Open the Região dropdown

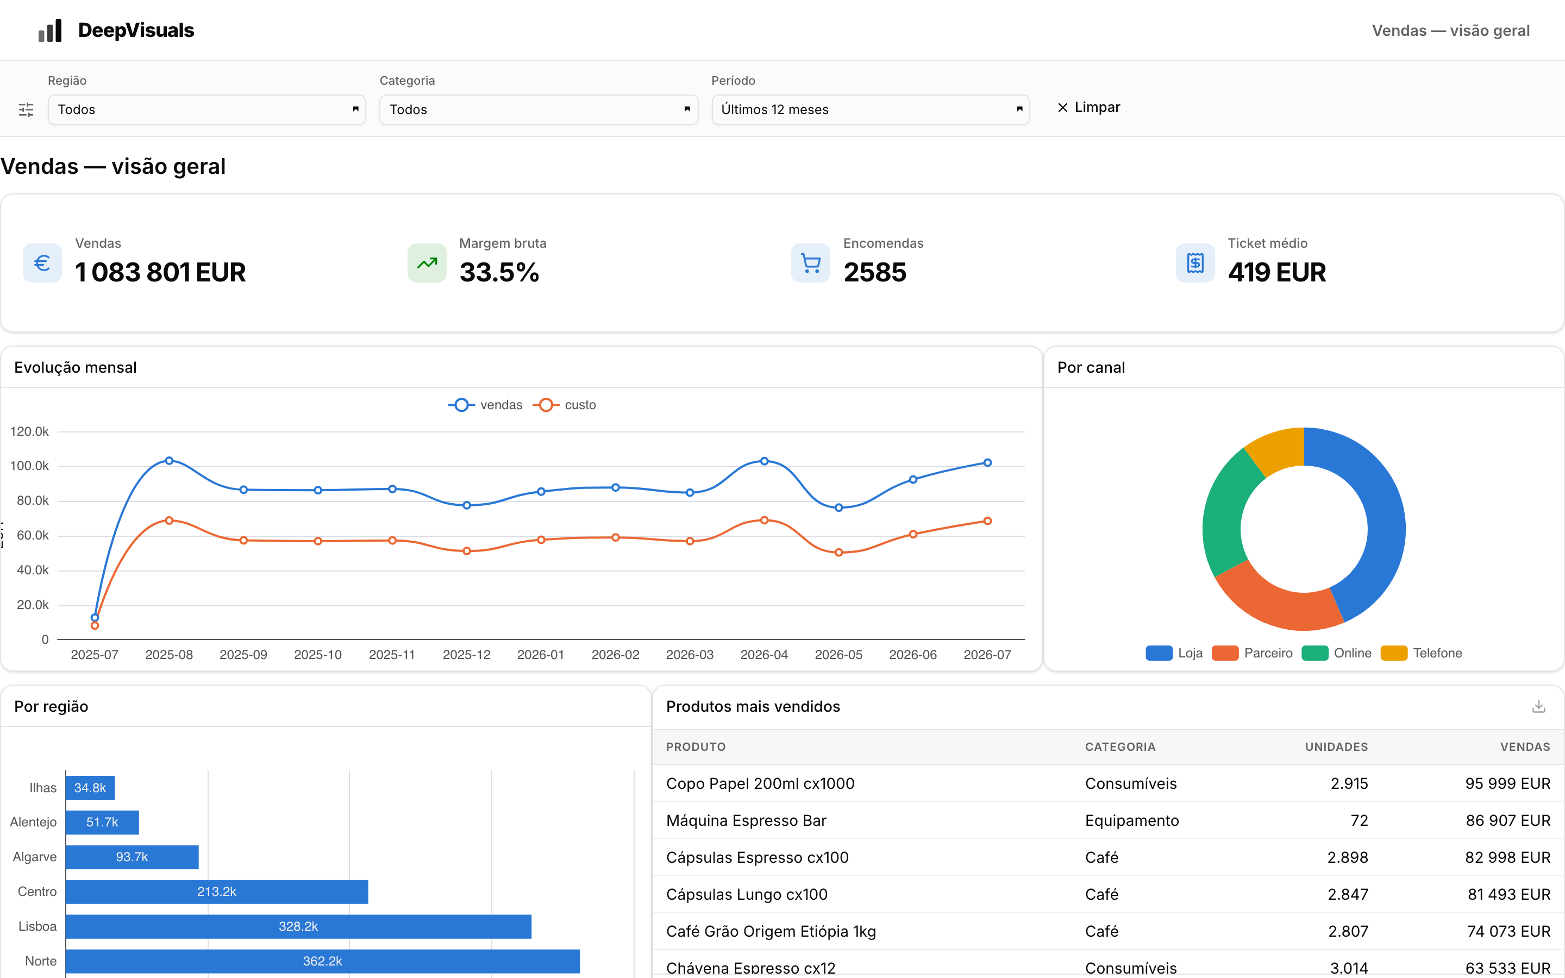207,109
